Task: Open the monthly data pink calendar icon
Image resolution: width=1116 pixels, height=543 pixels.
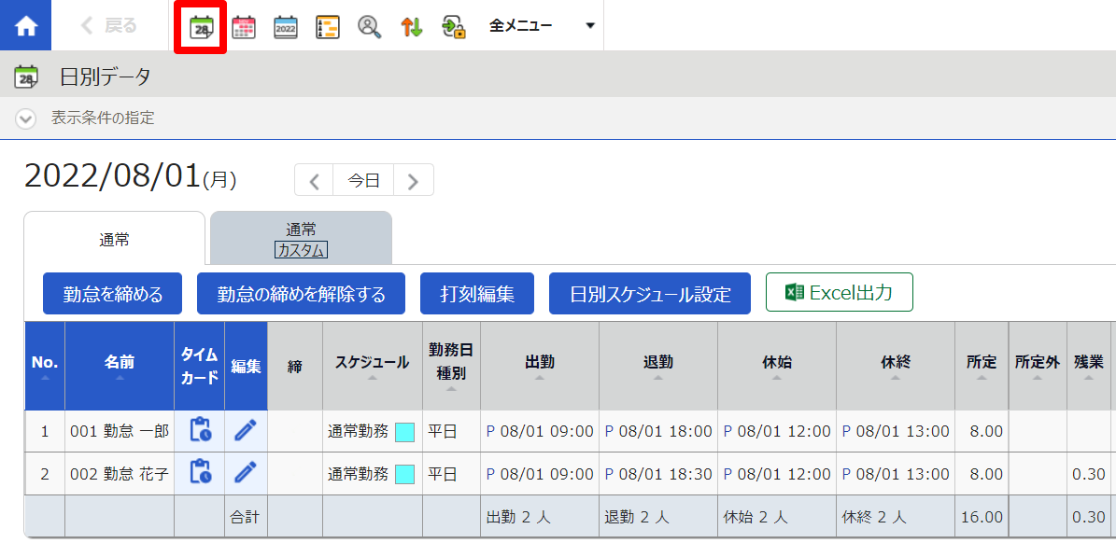Action: point(244,27)
